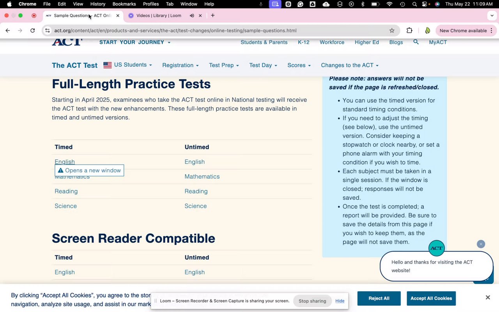Click the Time Machine menu bar icon
499x312 pixels.
402,4
